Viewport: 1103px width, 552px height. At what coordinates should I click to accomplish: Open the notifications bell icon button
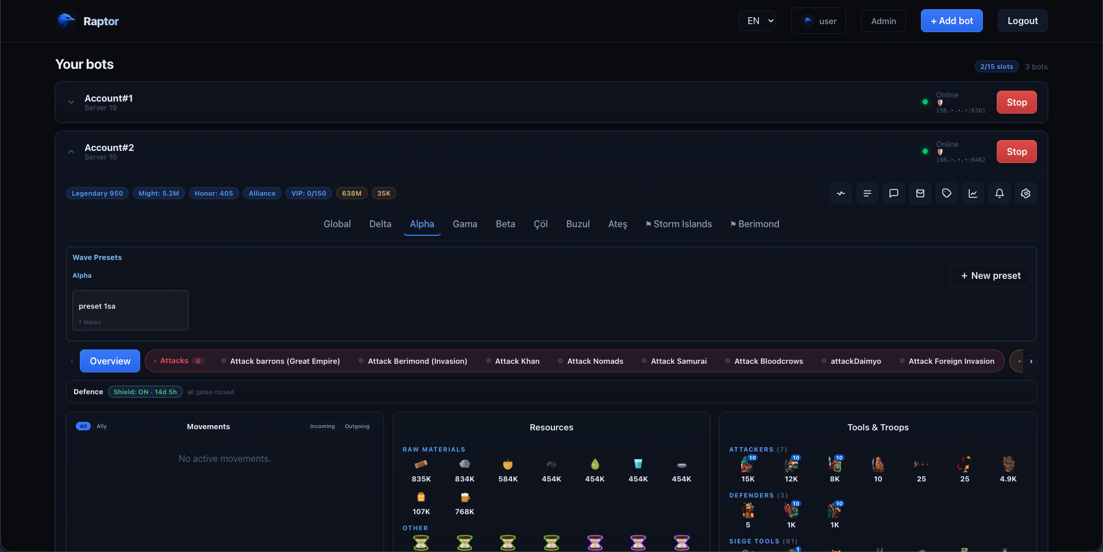click(x=1000, y=193)
